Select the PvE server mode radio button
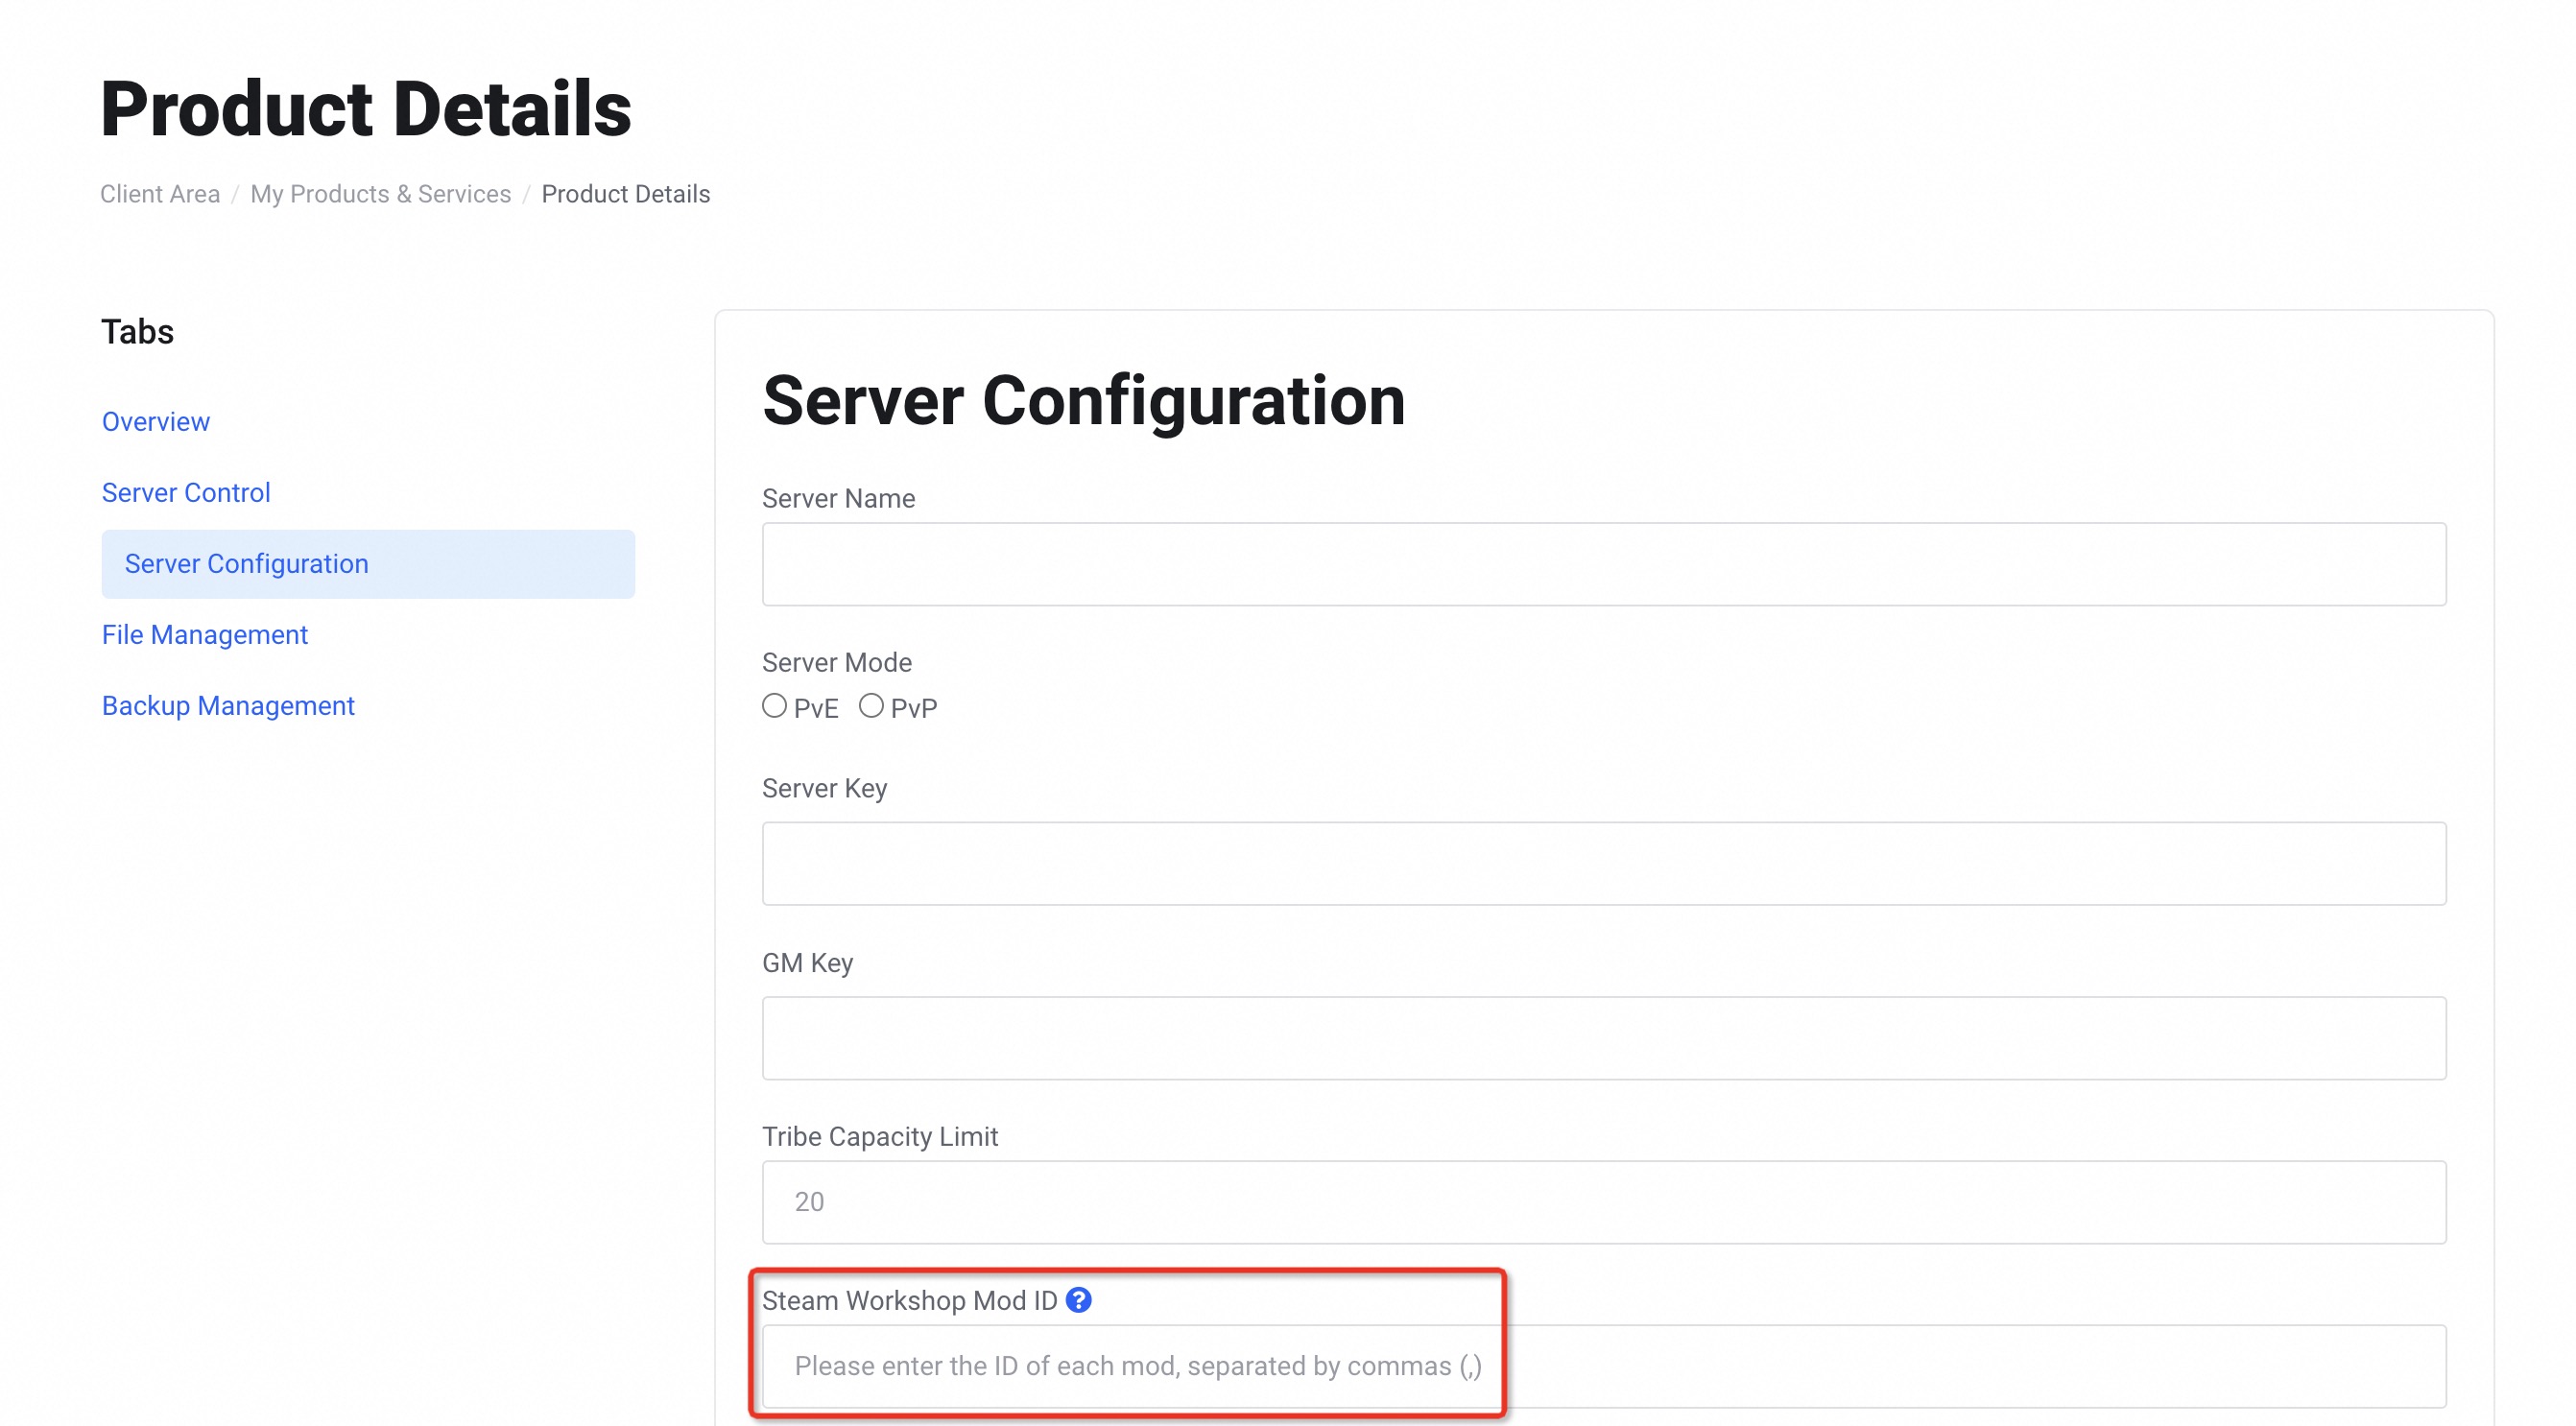This screenshot has width=2576, height=1426. 774,706
